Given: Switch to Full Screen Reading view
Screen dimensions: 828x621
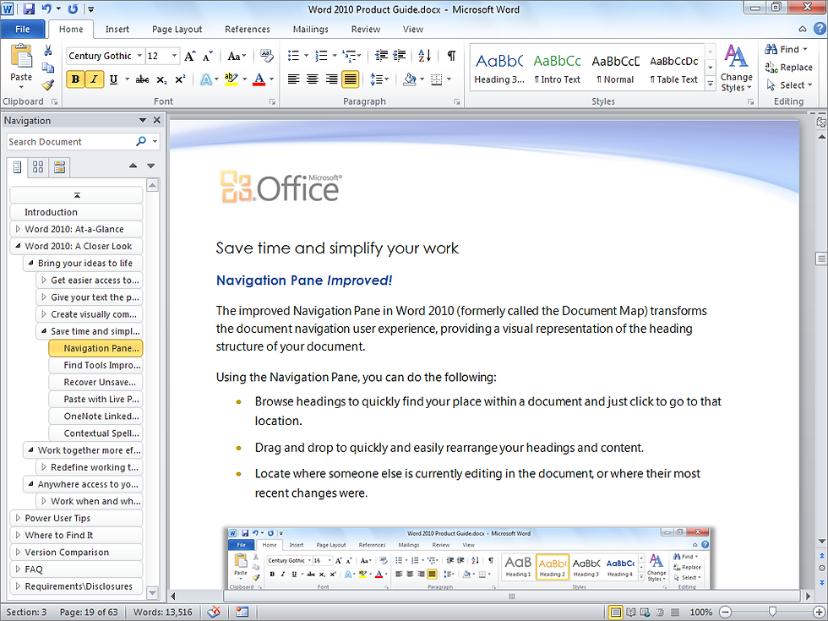Looking at the screenshot, I should [x=630, y=612].
